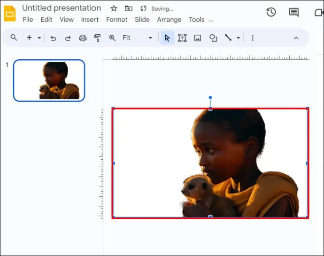Image resolution: width=324 pixels, height=256 pixels.
Task: Open version history clock icon
Action: point(271,12)
